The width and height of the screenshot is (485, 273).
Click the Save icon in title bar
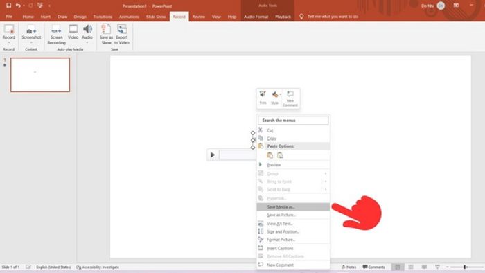tap(8, 6)
